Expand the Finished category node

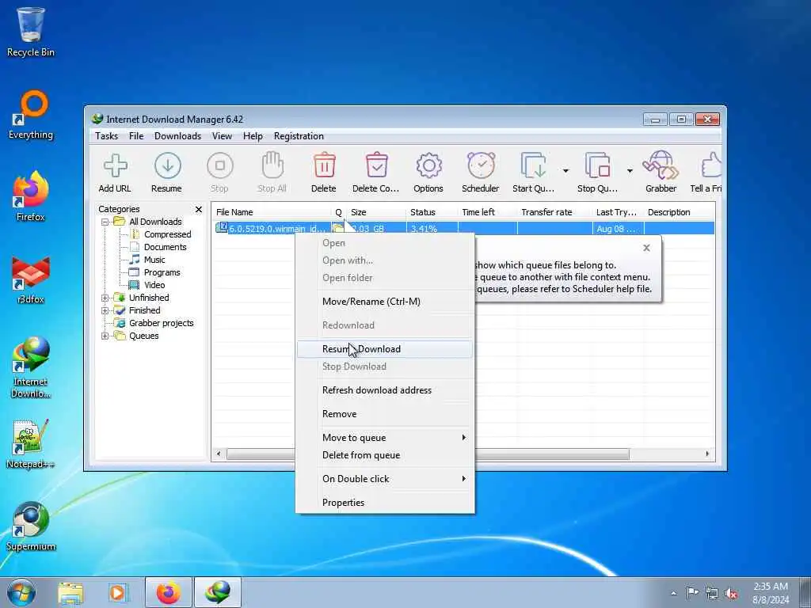coord(105,310)
